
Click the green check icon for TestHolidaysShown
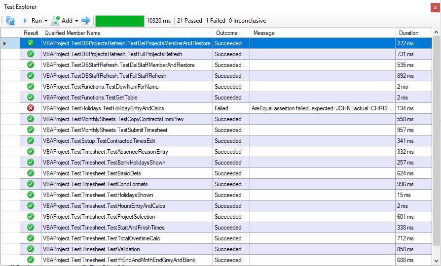31,195
